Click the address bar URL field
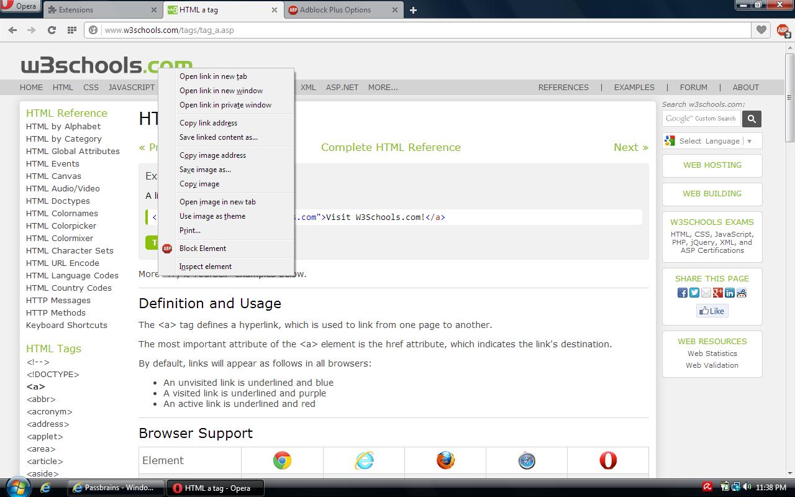This screenshot has height=497, width=795. point(417,30)
